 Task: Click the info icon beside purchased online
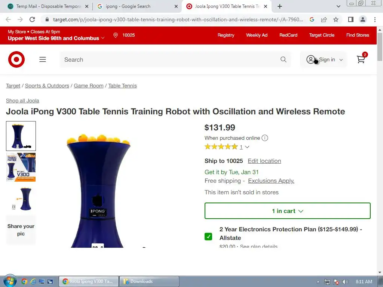click(x=265, y=138)
